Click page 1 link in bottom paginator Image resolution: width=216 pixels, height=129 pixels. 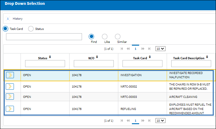pyautogui.click(x=136, y=121)
